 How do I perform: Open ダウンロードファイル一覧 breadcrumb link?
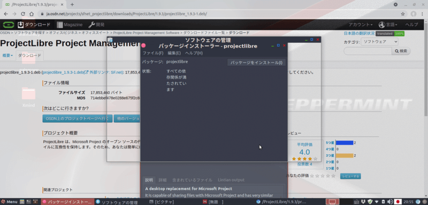[x=204, y=33]
